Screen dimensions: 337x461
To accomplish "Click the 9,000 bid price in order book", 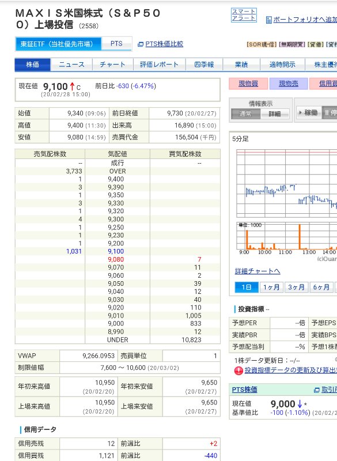I will click(x=116, y=323).
